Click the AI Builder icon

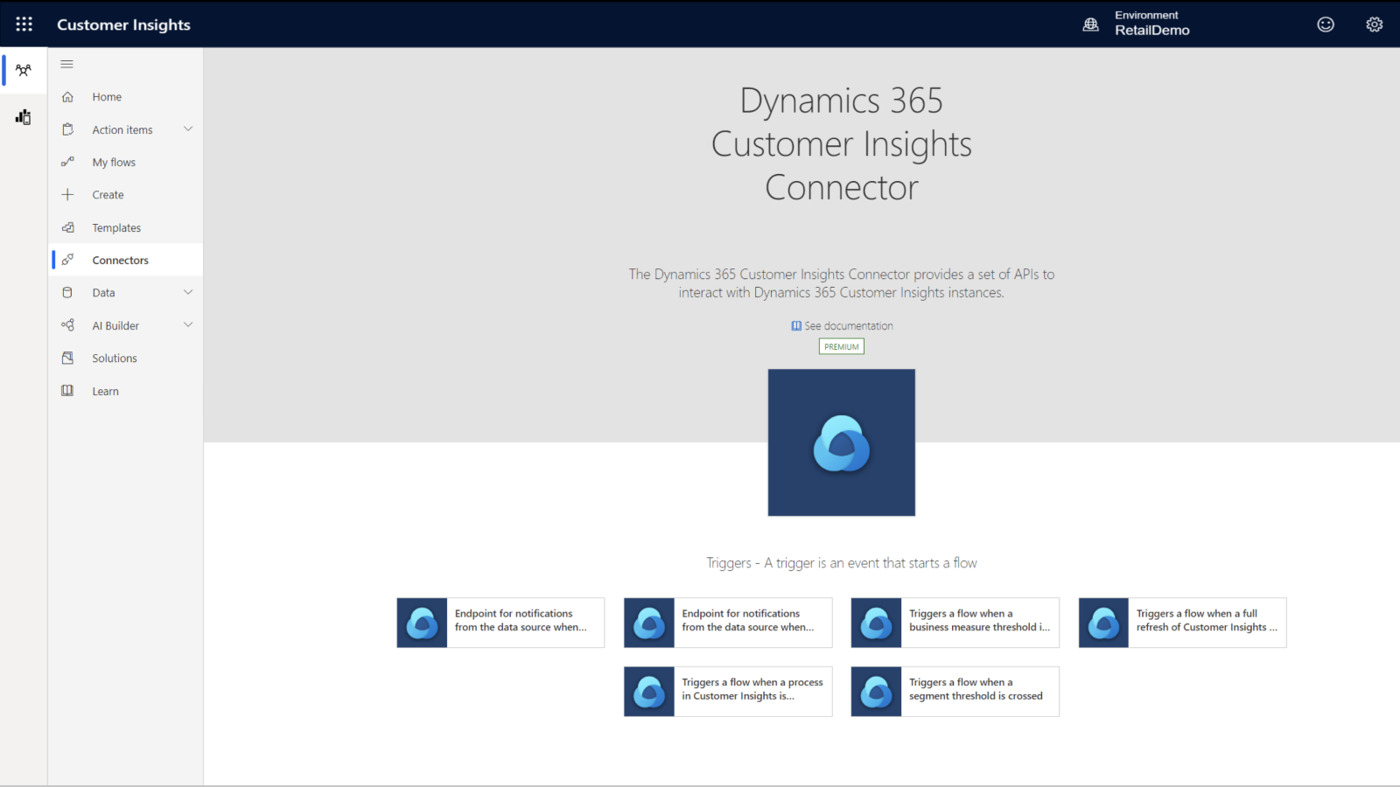tap(67, 325)
